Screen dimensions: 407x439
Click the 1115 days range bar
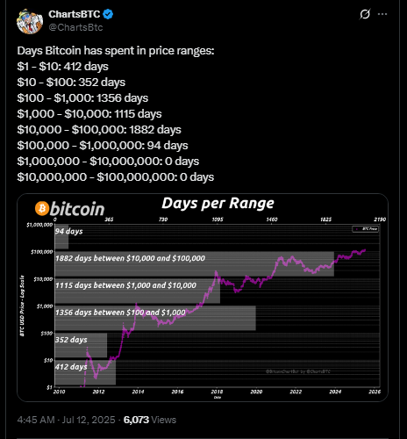pos(138,291)
